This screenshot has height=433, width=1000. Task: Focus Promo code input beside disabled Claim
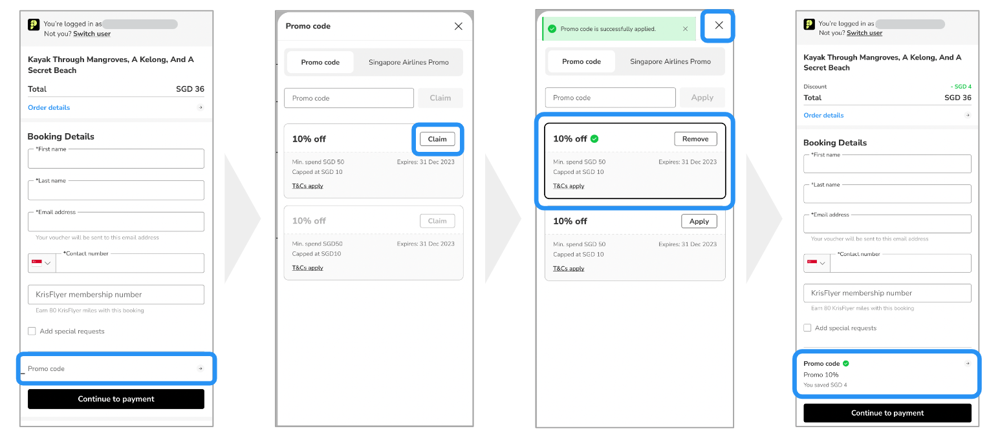pos(349,98)
